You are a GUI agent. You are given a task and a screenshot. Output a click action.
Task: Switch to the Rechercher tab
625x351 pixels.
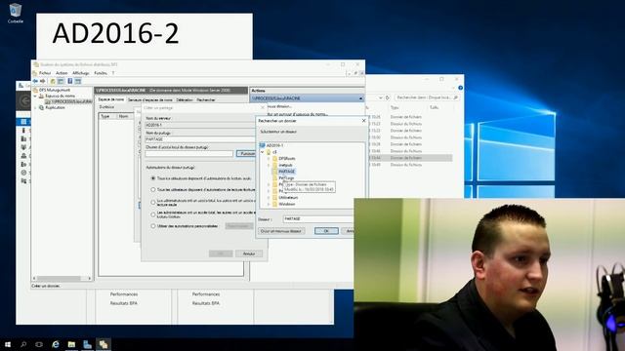(x=206, y=99)
